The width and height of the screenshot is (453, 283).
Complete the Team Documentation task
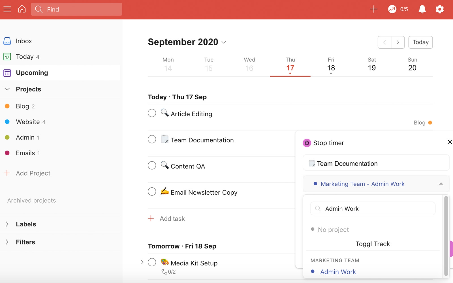coord(152,139)
